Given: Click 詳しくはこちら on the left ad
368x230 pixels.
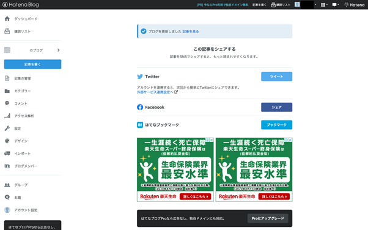Looking at the screenshot, I should point(195,196).
